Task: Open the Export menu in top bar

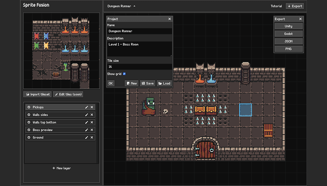Action: [295, 6]
